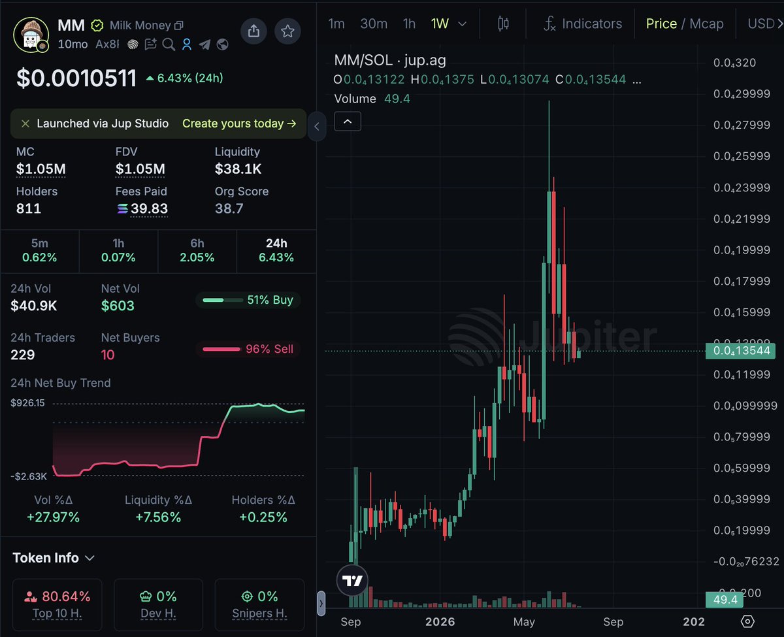Add MM to favorites with the star
Screen dimensions: 784x637
(287, 31)
